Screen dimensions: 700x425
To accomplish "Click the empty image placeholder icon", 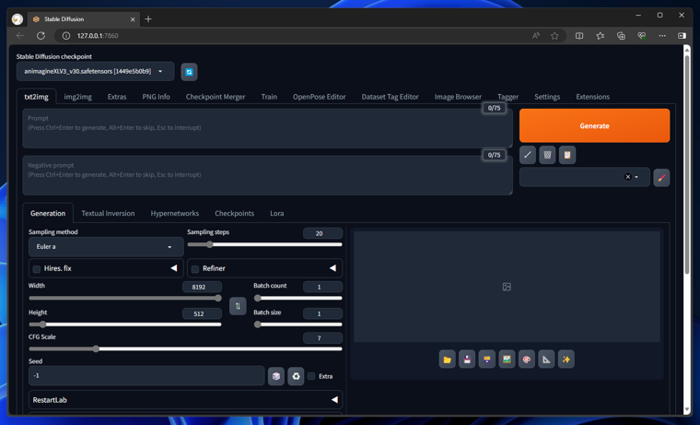I will tap(507, 287).
